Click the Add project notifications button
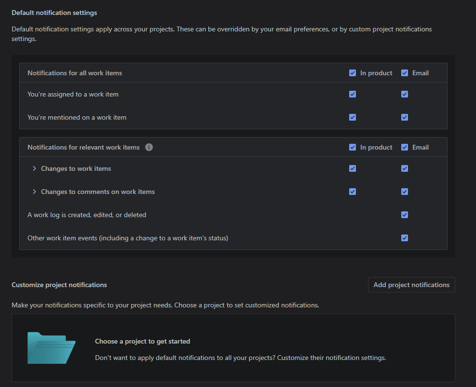The image size is (476, 387). pos(411,285)
